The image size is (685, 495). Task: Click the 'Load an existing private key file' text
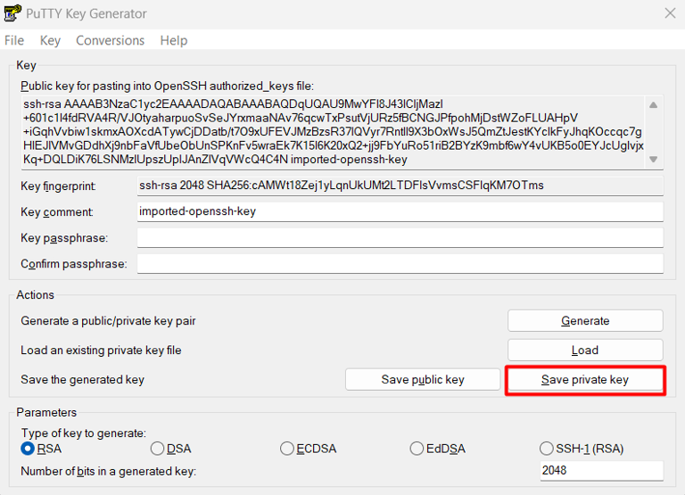101,350
